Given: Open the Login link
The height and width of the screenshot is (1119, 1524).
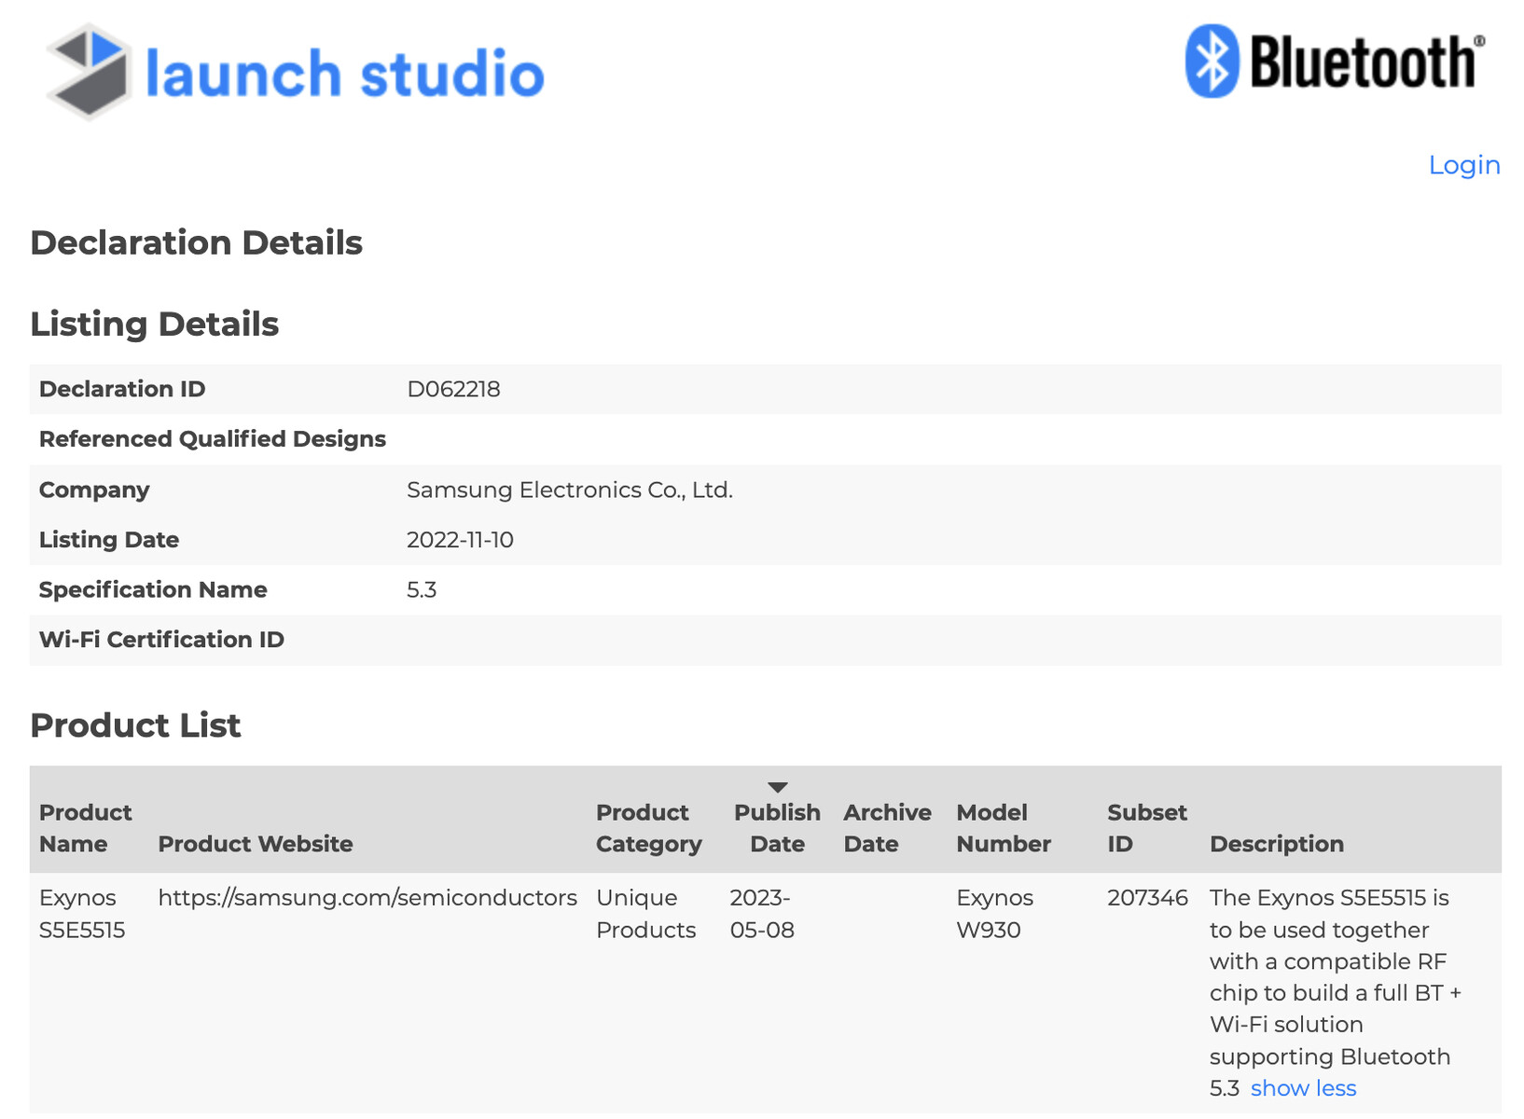Looking at the screenshot, I should 1464,165.
